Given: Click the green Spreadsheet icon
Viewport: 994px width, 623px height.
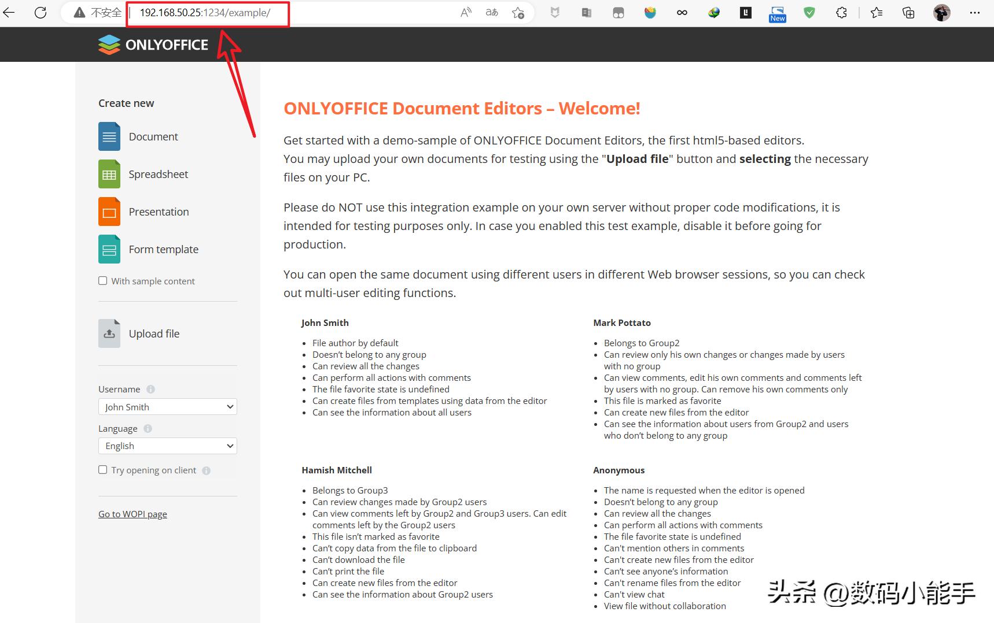Looking at the screenshot, I should (109, 174).
